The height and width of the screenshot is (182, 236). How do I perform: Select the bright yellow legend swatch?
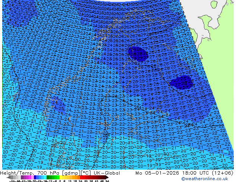[x=61, y=177]
